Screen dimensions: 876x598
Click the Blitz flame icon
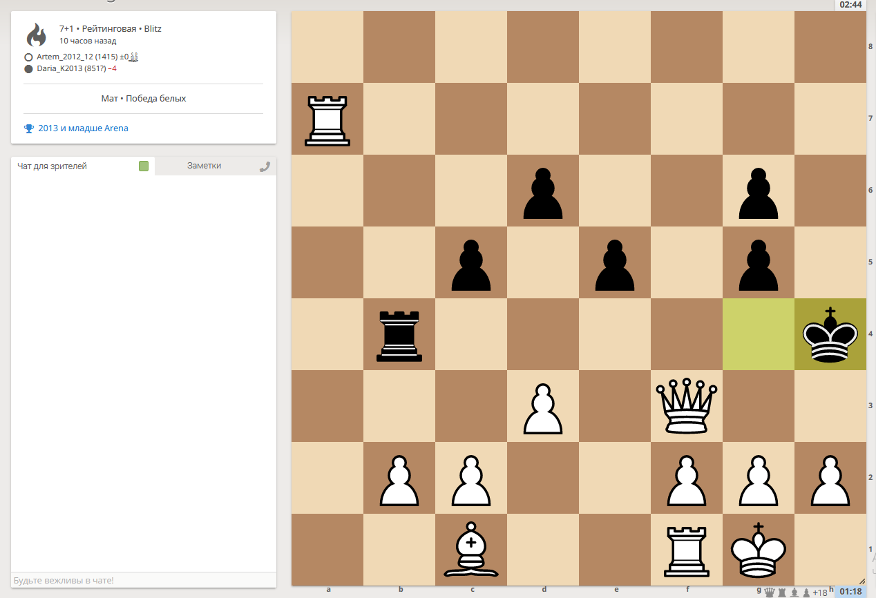pos(35,35)
